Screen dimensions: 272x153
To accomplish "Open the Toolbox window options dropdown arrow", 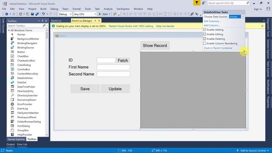I will tap(39, 21).
